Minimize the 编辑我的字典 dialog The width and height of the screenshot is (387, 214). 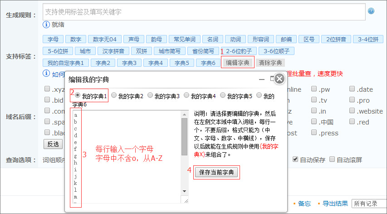[262, 79]
